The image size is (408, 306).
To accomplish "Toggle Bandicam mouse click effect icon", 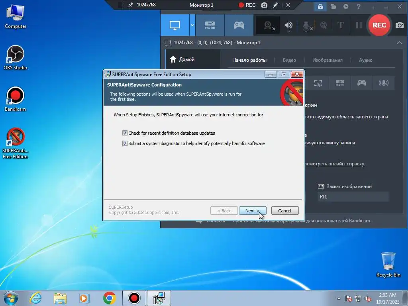I will (x=324, y=25).
